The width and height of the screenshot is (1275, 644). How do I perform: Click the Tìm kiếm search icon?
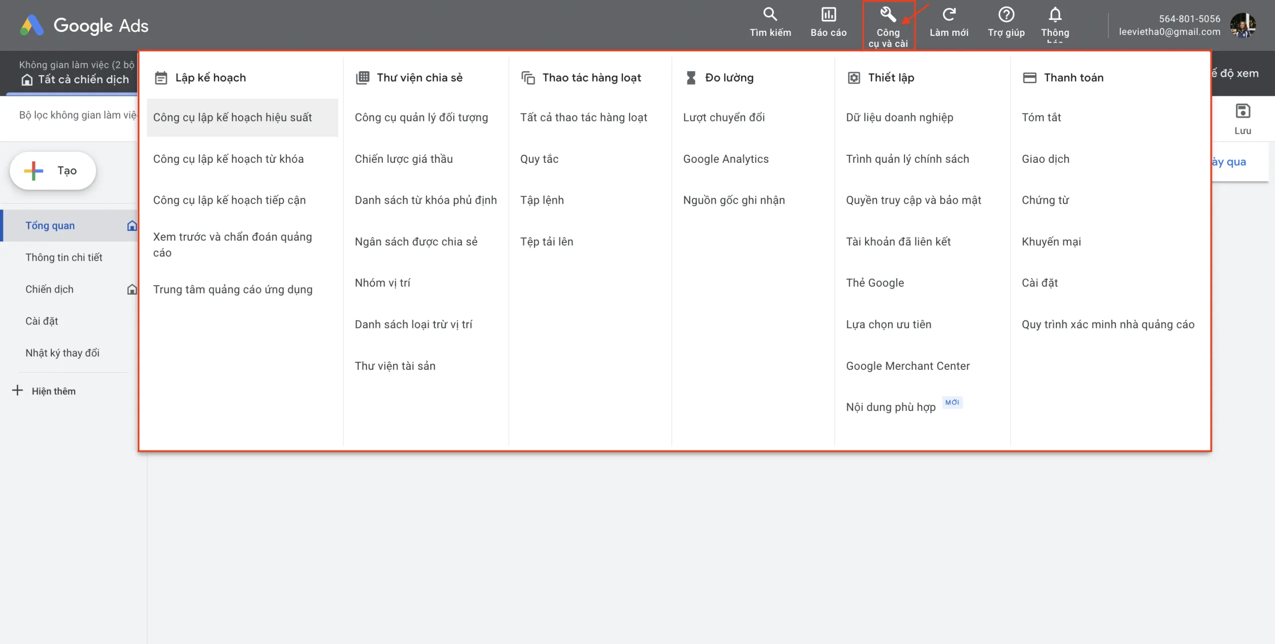[x=770, y=14]
